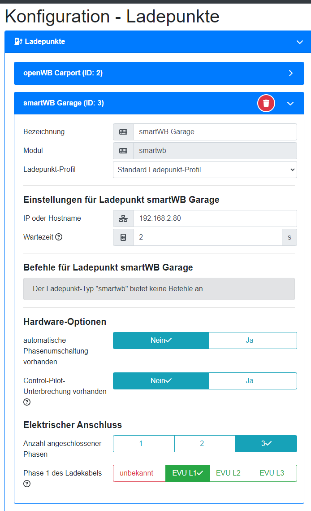Set automatische Phasenumschaltung to Nein
311x511 pixels.
(x=161, y=340)
